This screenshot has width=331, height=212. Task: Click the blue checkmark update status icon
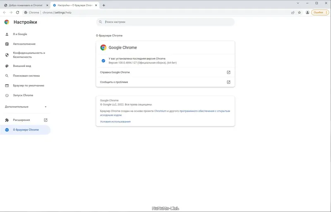[x=103, y=61]
